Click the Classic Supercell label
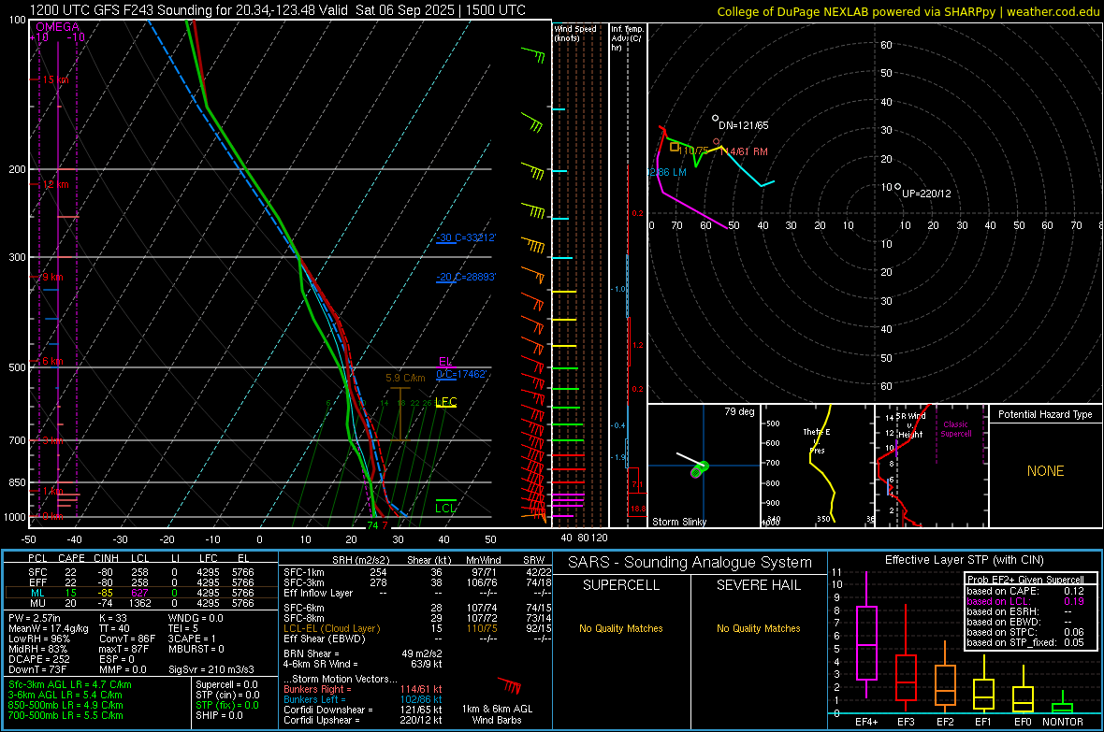This screenshot has height=732, width=1104. (x=955, y=429)
